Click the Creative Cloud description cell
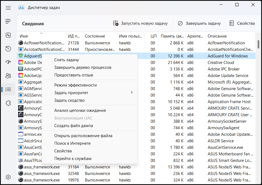 221,63
